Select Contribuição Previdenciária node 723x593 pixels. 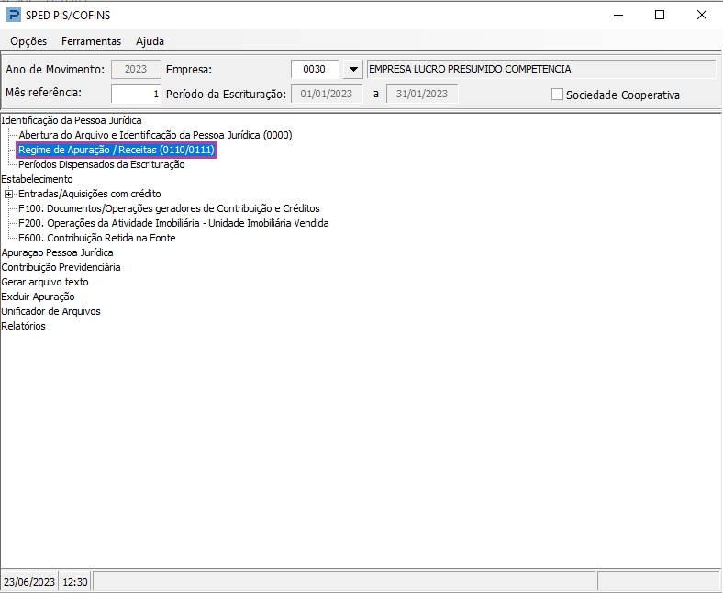click(61, 267)
